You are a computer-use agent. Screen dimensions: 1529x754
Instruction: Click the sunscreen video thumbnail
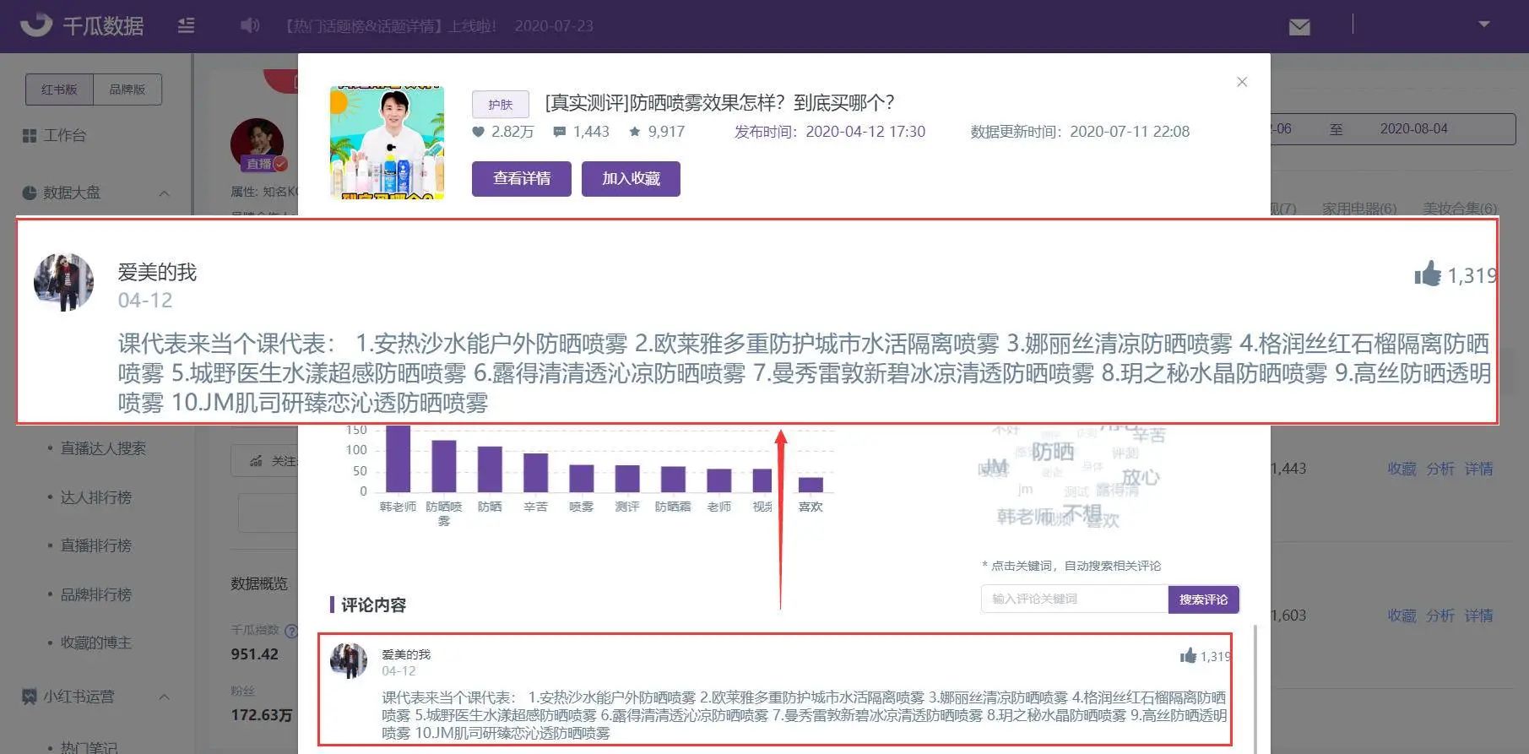point(387,143)
